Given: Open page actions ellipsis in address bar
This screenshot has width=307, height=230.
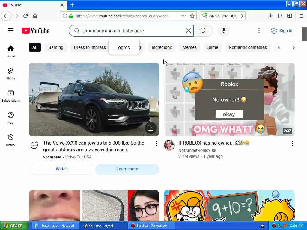Looking at the screenshot, I should click(x=184, y=16).
